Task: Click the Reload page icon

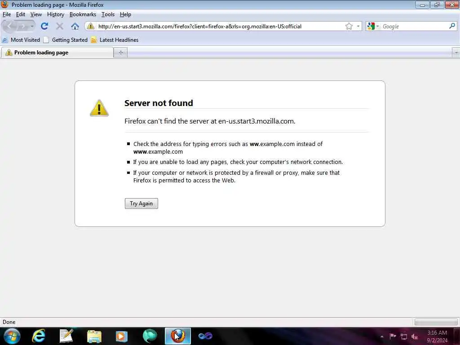Action: pyautogui.click(x=44, y=26)
